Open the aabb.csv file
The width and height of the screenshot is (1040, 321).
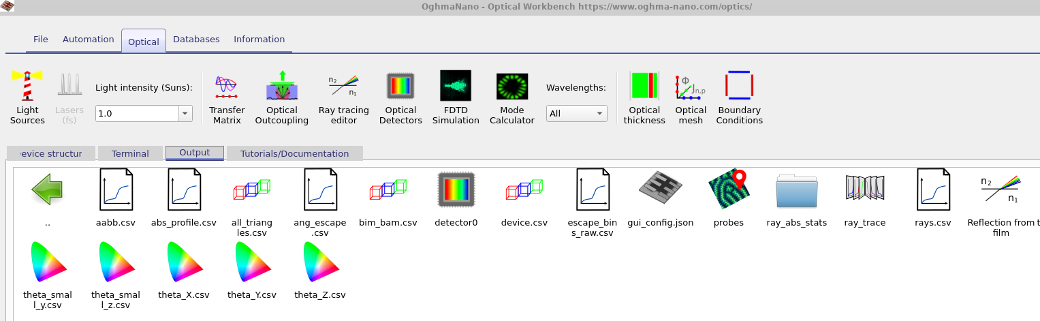116,198
